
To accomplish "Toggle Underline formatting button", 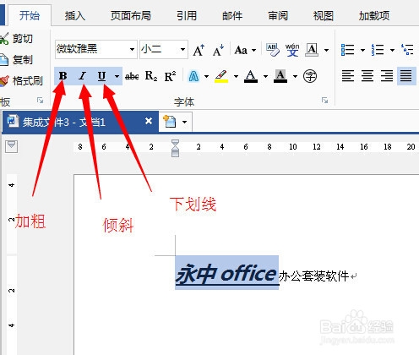I will pos(101,76).
